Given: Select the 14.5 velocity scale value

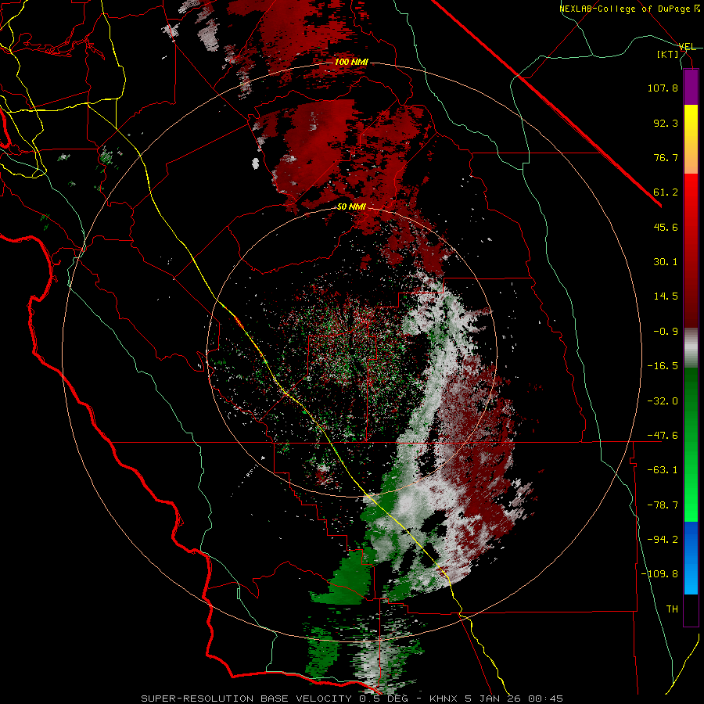Looking at the screenshot, I should 666,296.
